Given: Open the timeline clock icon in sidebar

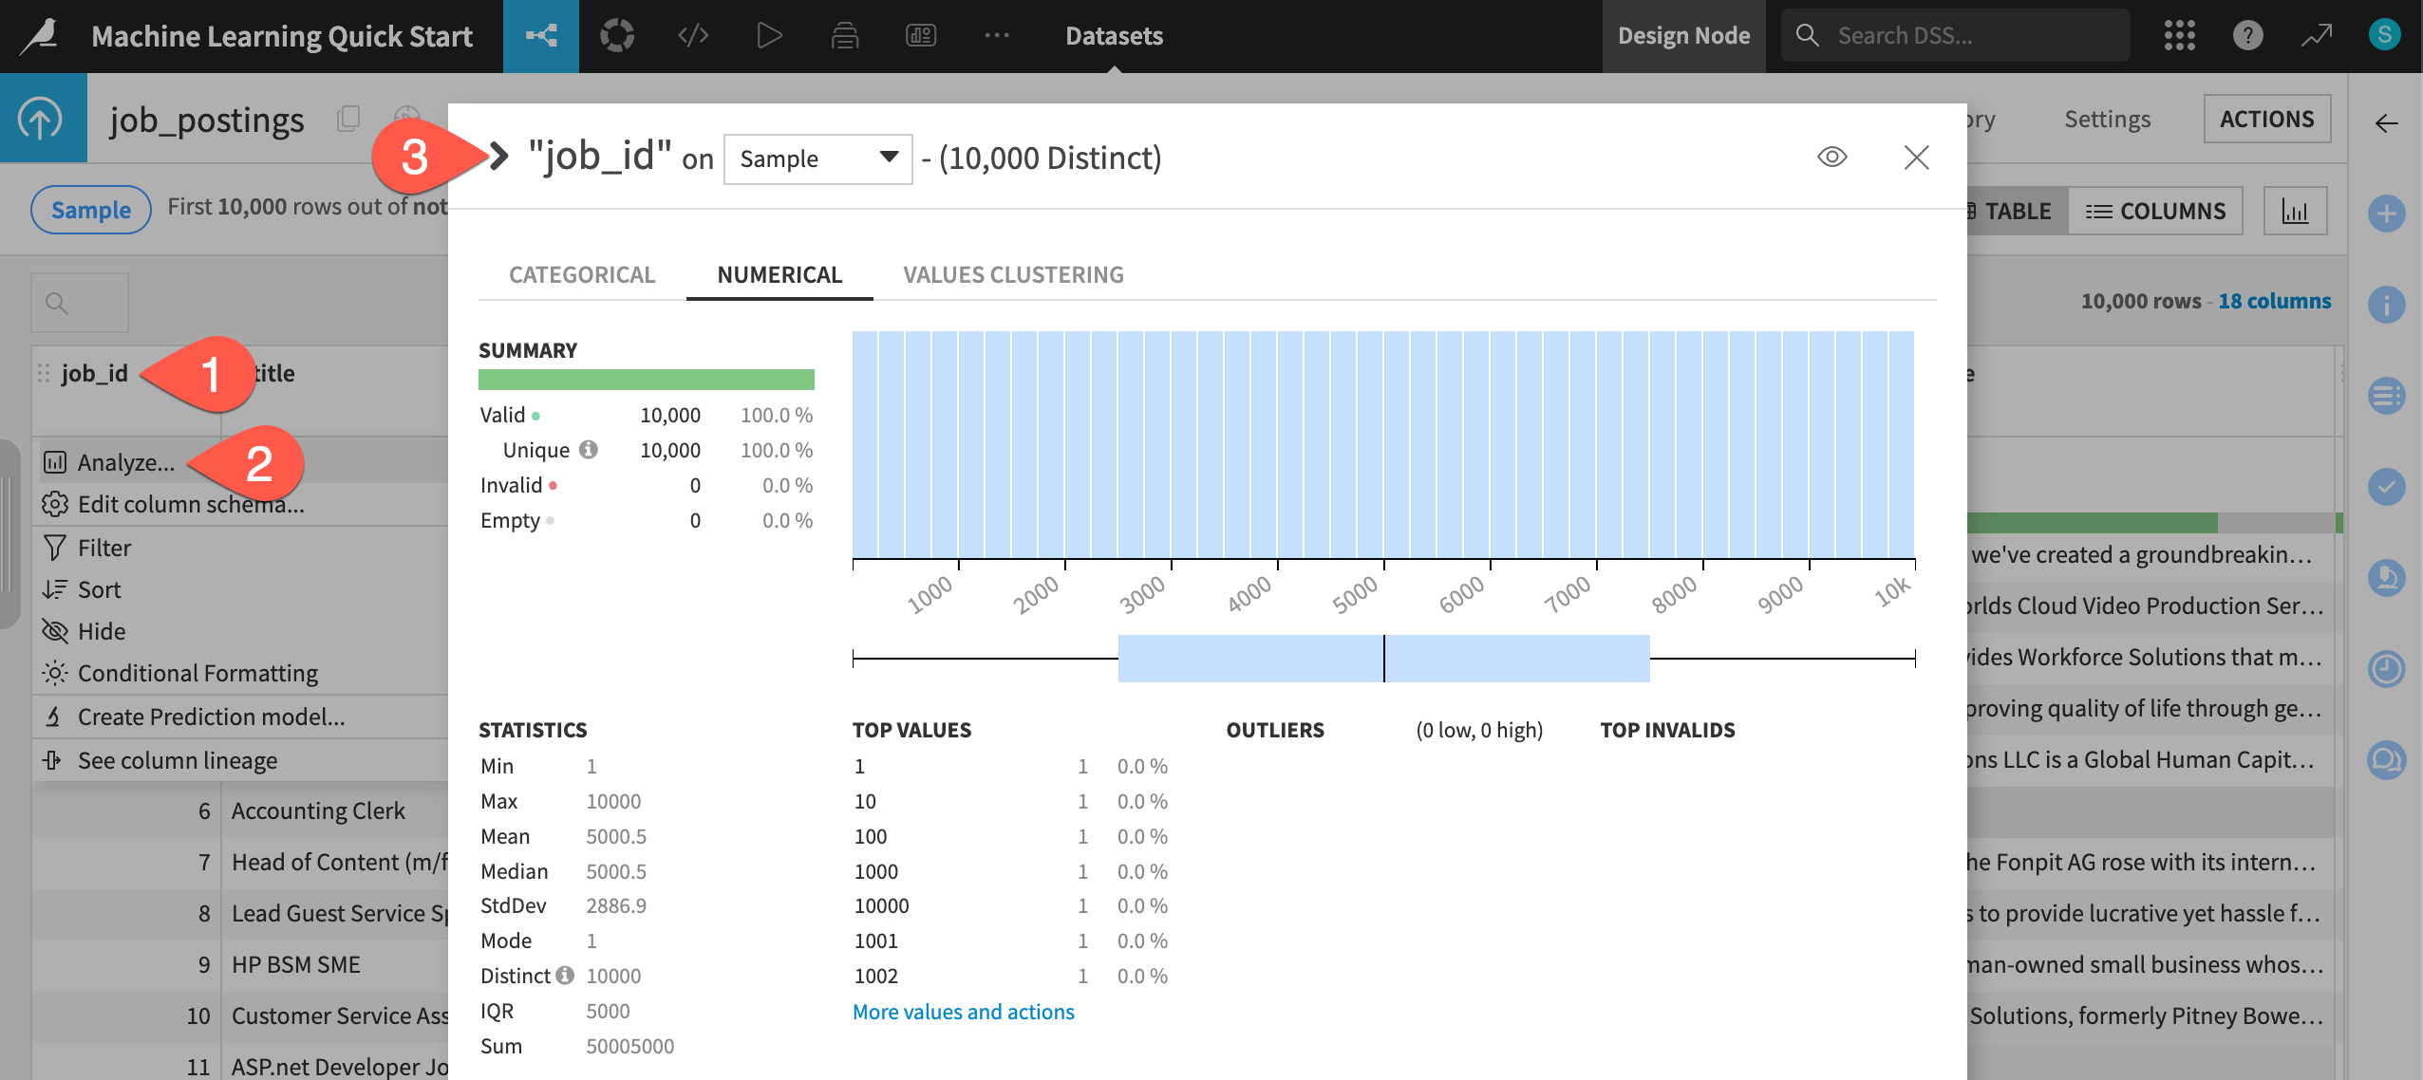Looking at the screenshot, I should click(2386, 669).
